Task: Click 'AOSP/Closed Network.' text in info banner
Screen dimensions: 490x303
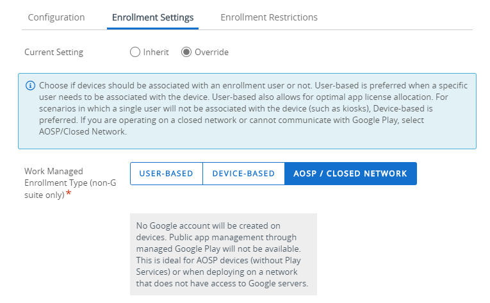Action: (x=83, y=132)
